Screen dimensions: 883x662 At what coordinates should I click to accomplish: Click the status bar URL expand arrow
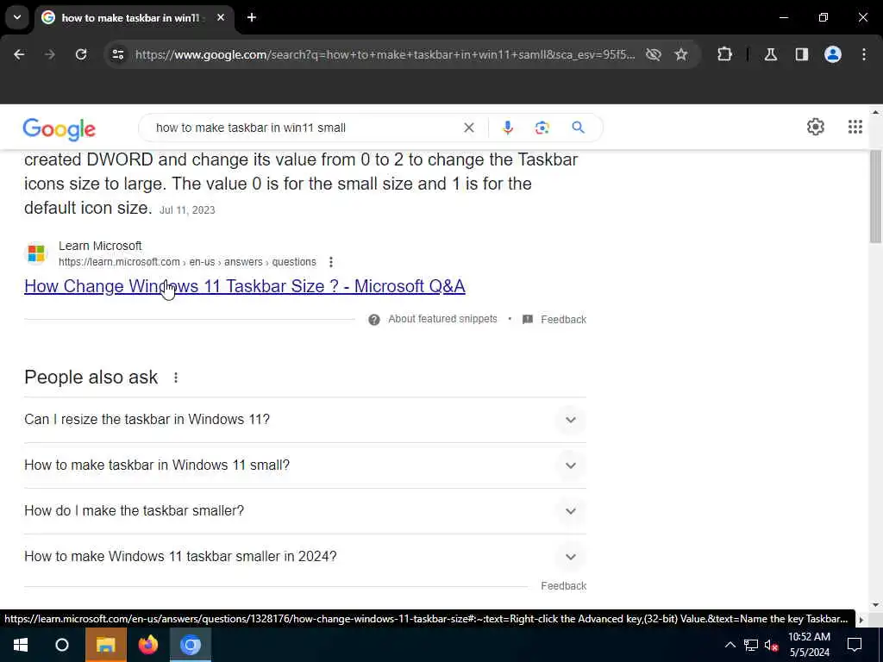tap(861, 620)
